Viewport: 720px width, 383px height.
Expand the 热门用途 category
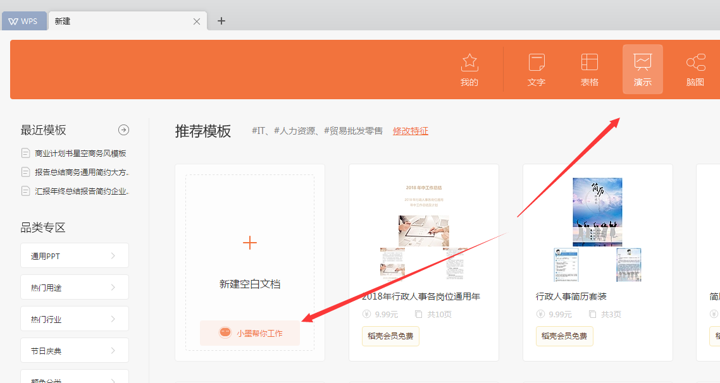tap(75, 287)
